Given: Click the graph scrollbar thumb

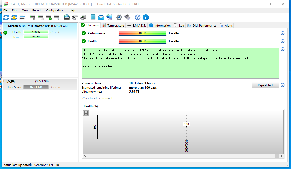Looking at the screenshot, I should click(x=277, y=156).
